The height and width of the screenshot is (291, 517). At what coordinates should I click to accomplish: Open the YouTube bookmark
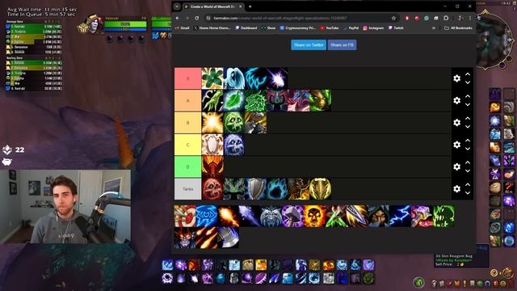tap(329, 28)
